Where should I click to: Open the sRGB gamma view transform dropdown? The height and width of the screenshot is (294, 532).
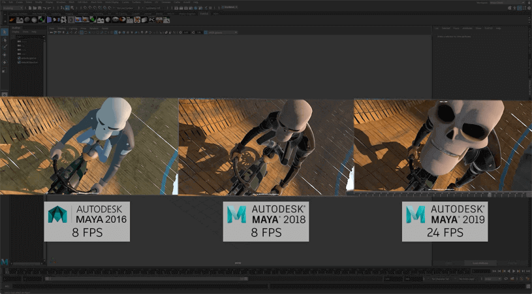223,33
